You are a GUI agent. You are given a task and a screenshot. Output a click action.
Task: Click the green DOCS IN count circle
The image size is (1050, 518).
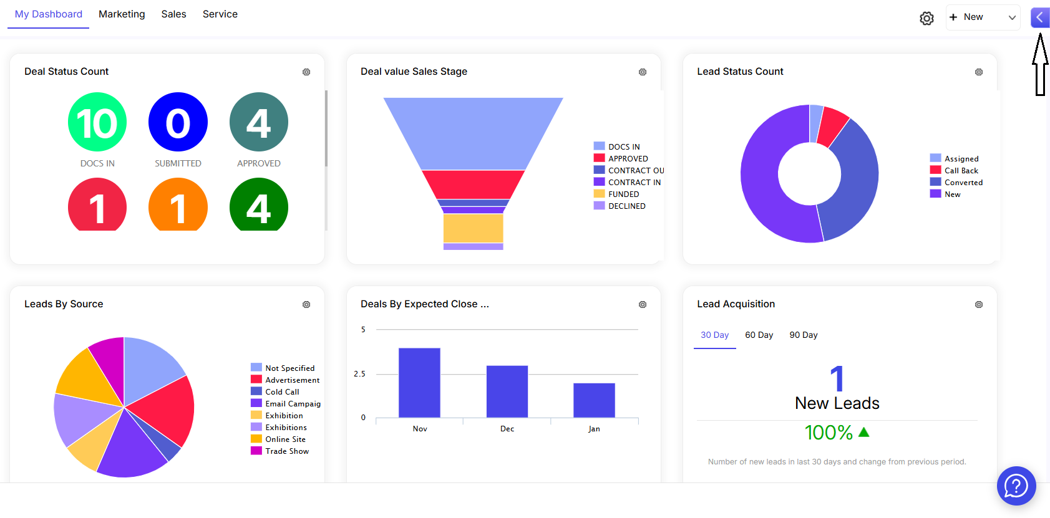[97, 122]
